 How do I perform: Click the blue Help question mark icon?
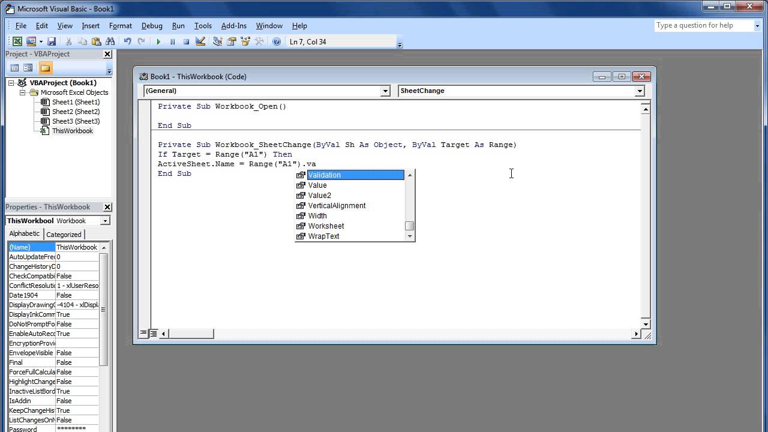[276, 41]
